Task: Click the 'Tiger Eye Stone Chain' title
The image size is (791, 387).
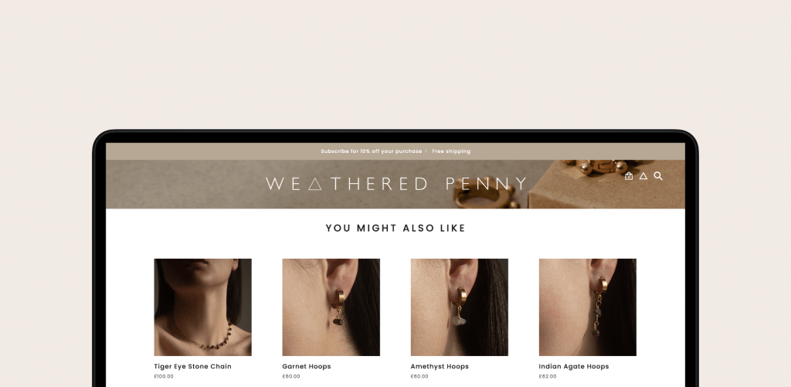Action: 192,366
